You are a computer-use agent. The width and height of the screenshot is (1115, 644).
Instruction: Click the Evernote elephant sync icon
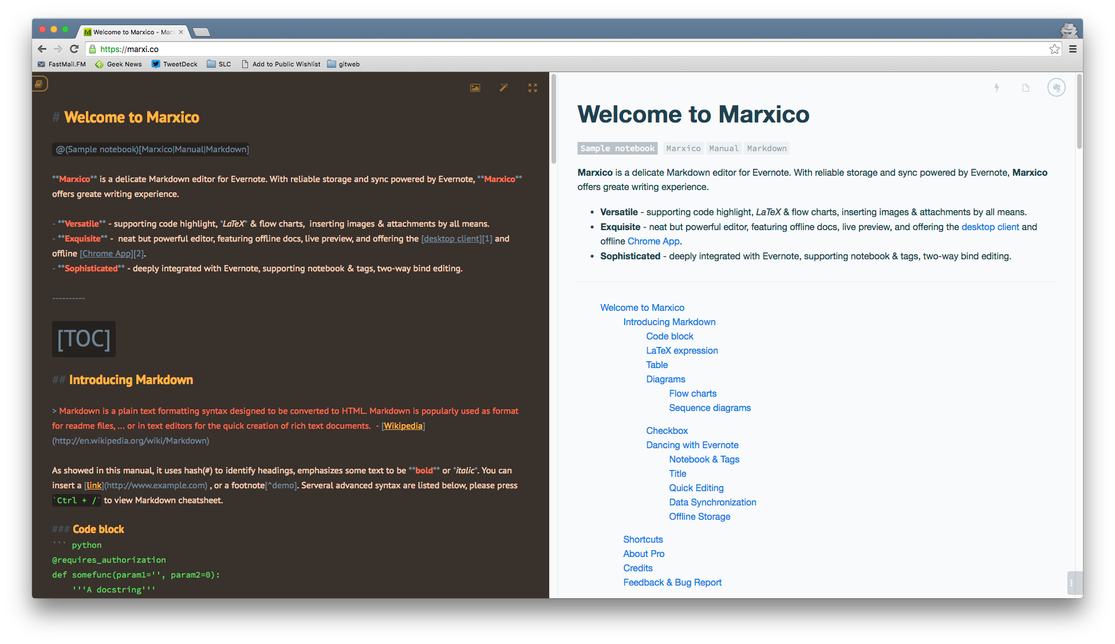1057,88
